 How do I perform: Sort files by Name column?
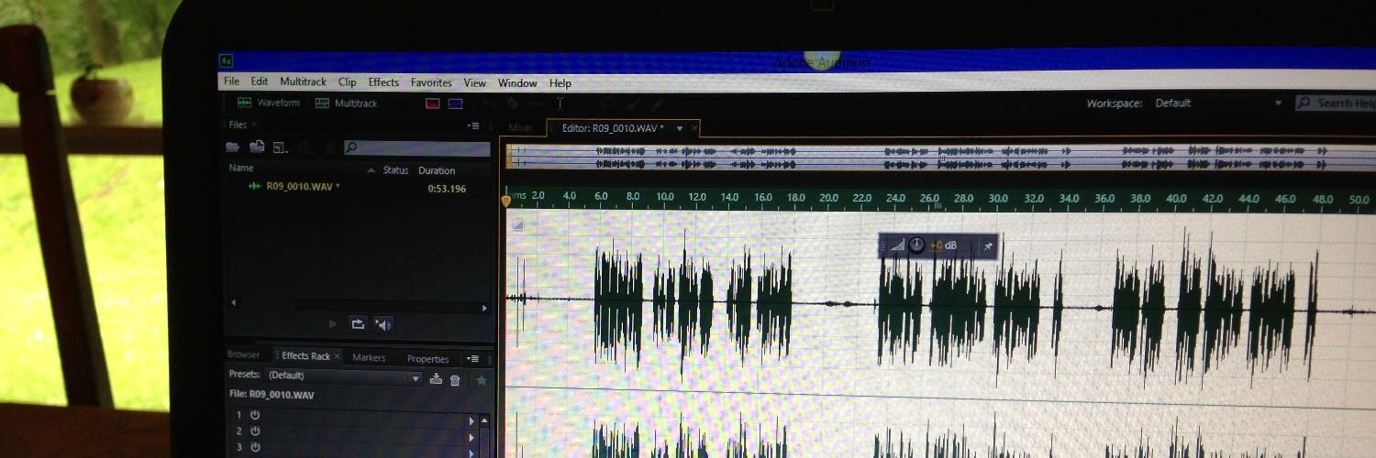[x=241, y=169]
